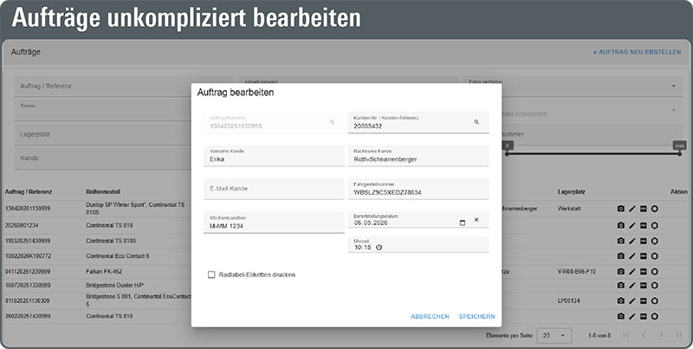Open the clock picker next to 10:15
Screen dimensions: 693x349
[379, 248]
